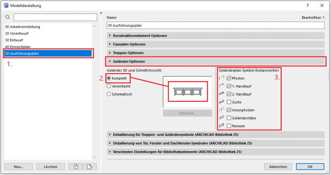Image resolution: width=331 pixels, height=175 pixels.
Task: Click the search magnifier icon
Action: pos(7,17)
